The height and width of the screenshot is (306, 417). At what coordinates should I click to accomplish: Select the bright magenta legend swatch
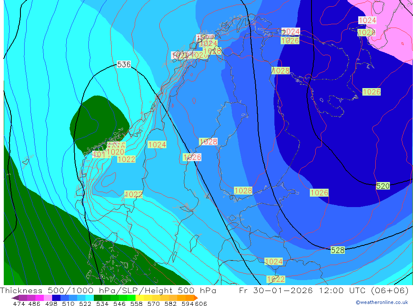40,298
